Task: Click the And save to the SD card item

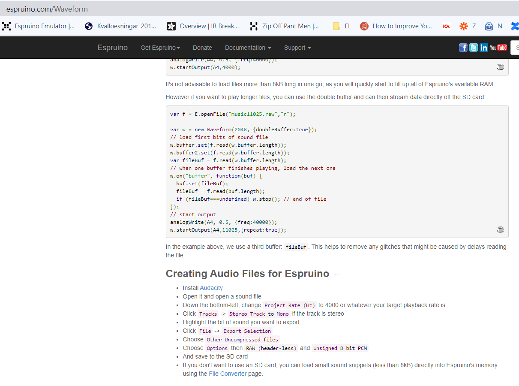Action: click(x=215, y=356)
